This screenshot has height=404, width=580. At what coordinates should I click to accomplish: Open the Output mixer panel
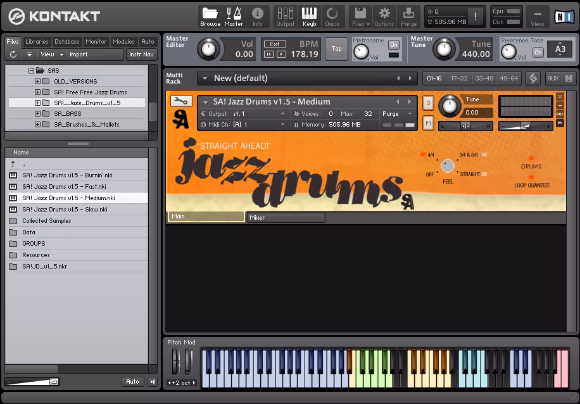286,16
